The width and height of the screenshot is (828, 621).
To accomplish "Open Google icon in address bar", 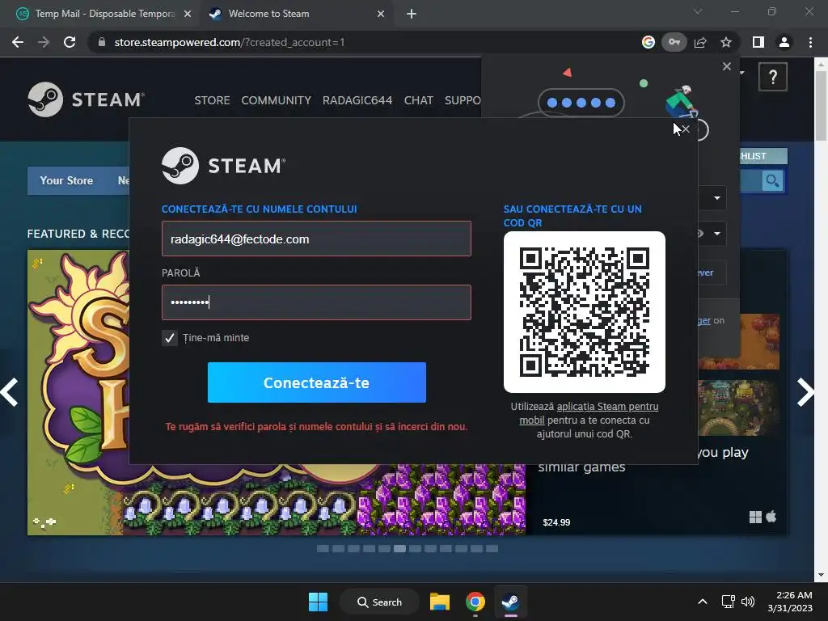I will (648, 42).
